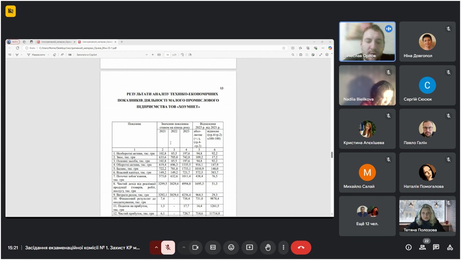Open meeting details info icon
The image size is (461, 260).
tap(408, 247)
